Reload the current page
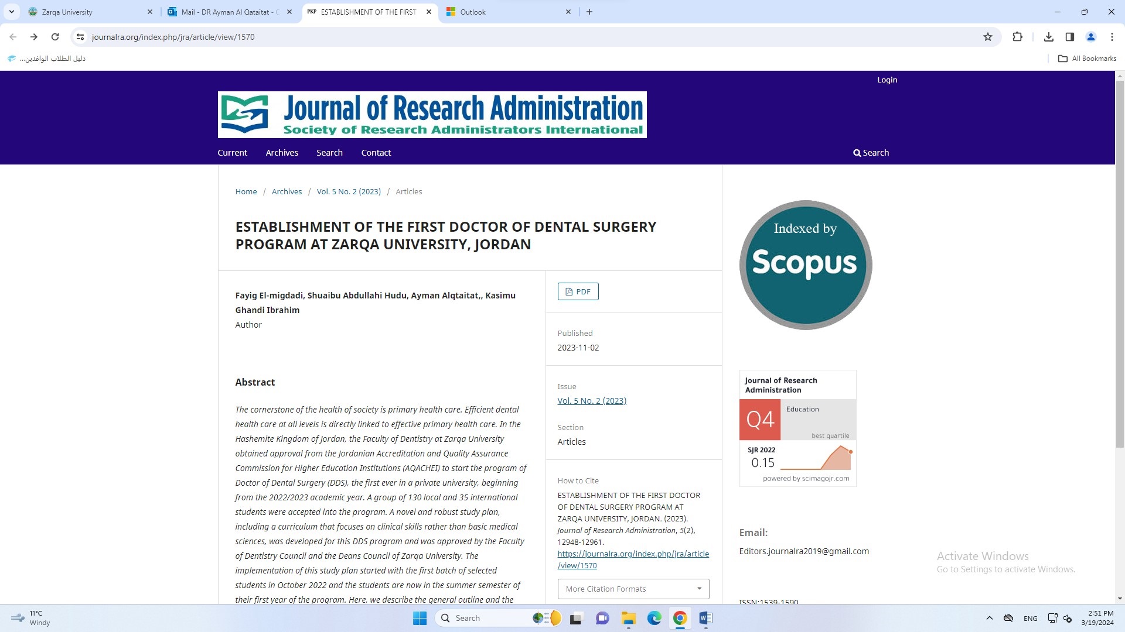This screenshot has height=632, width=1125. pyautogui.click(x=55, y=37)
